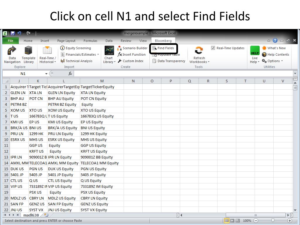
Task: Minimize the ribbon with the caret icon
Action: [269, 40]
